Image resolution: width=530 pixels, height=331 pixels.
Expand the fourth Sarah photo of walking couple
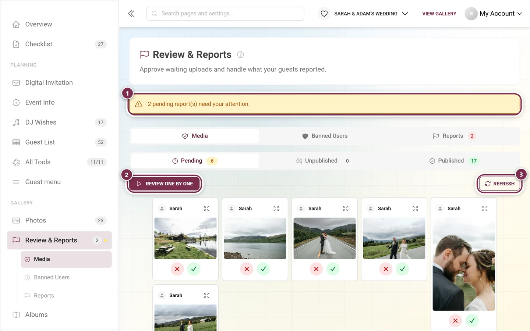coord(415,209)
